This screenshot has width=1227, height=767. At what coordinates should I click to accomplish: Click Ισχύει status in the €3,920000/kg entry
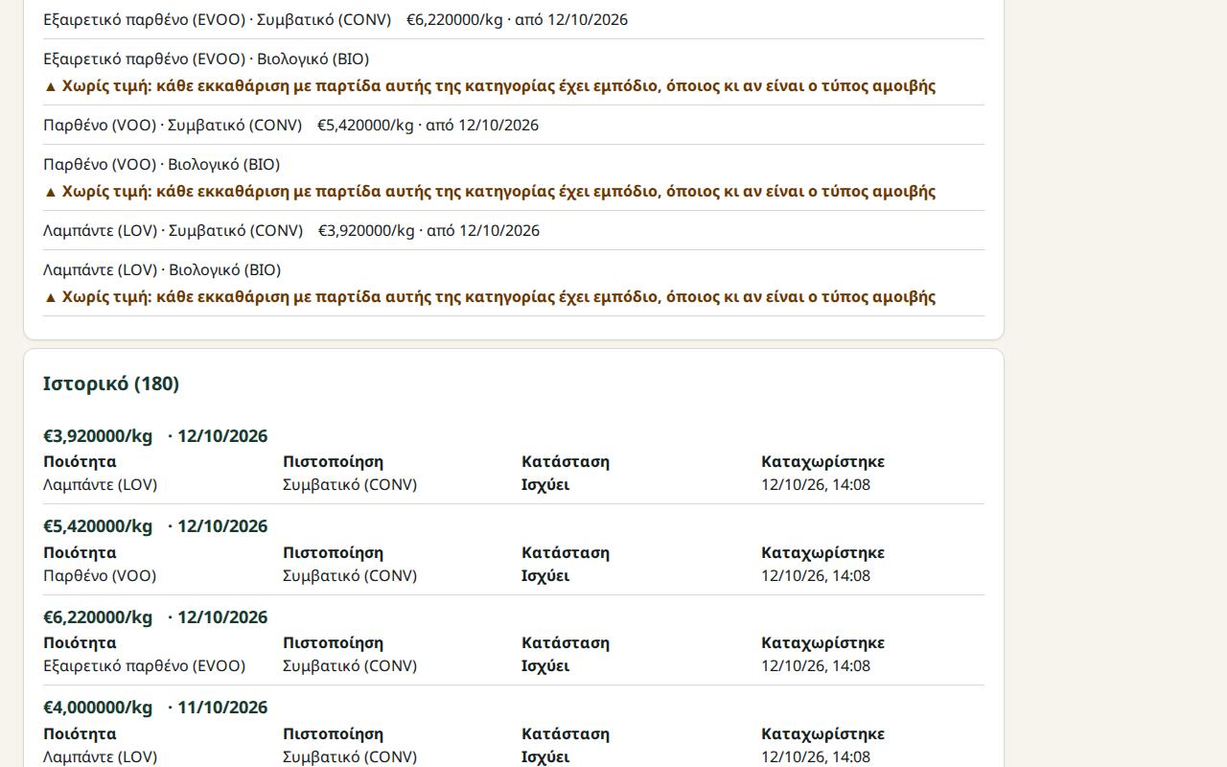coord(545,485)
